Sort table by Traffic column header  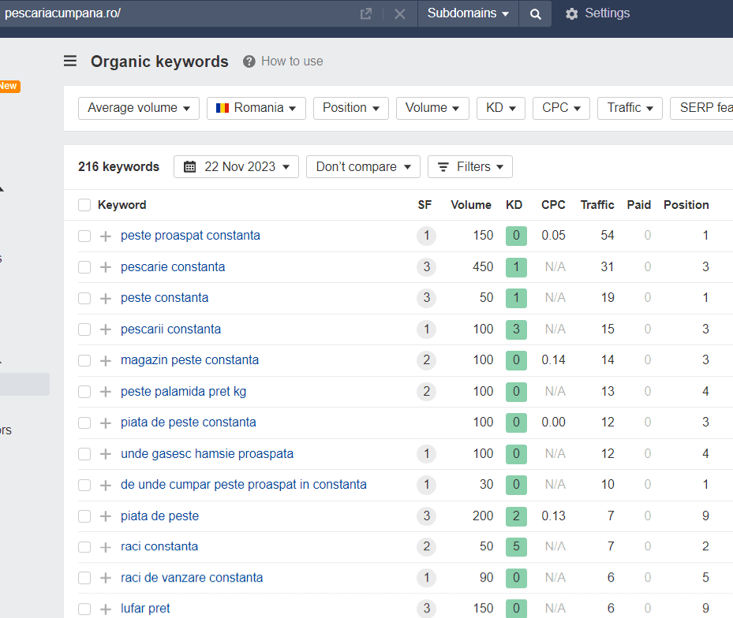click(x=596, y=205)
